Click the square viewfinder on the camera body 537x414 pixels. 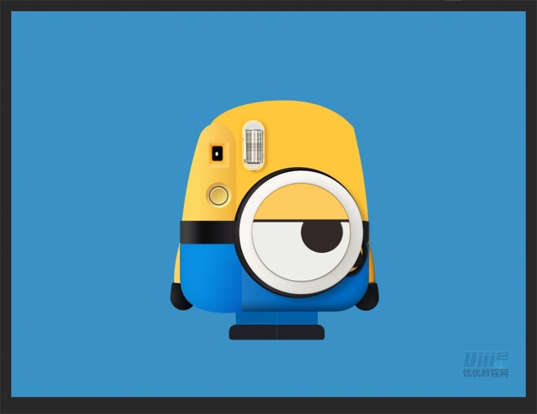217,153
